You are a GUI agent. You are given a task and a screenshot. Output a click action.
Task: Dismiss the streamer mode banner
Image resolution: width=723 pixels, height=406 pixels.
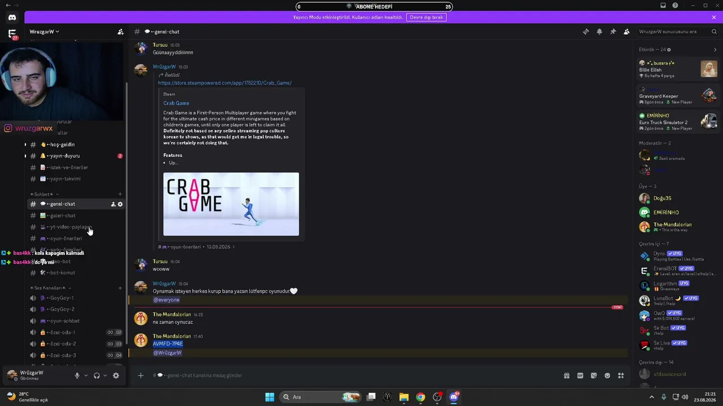coord(714,17)
